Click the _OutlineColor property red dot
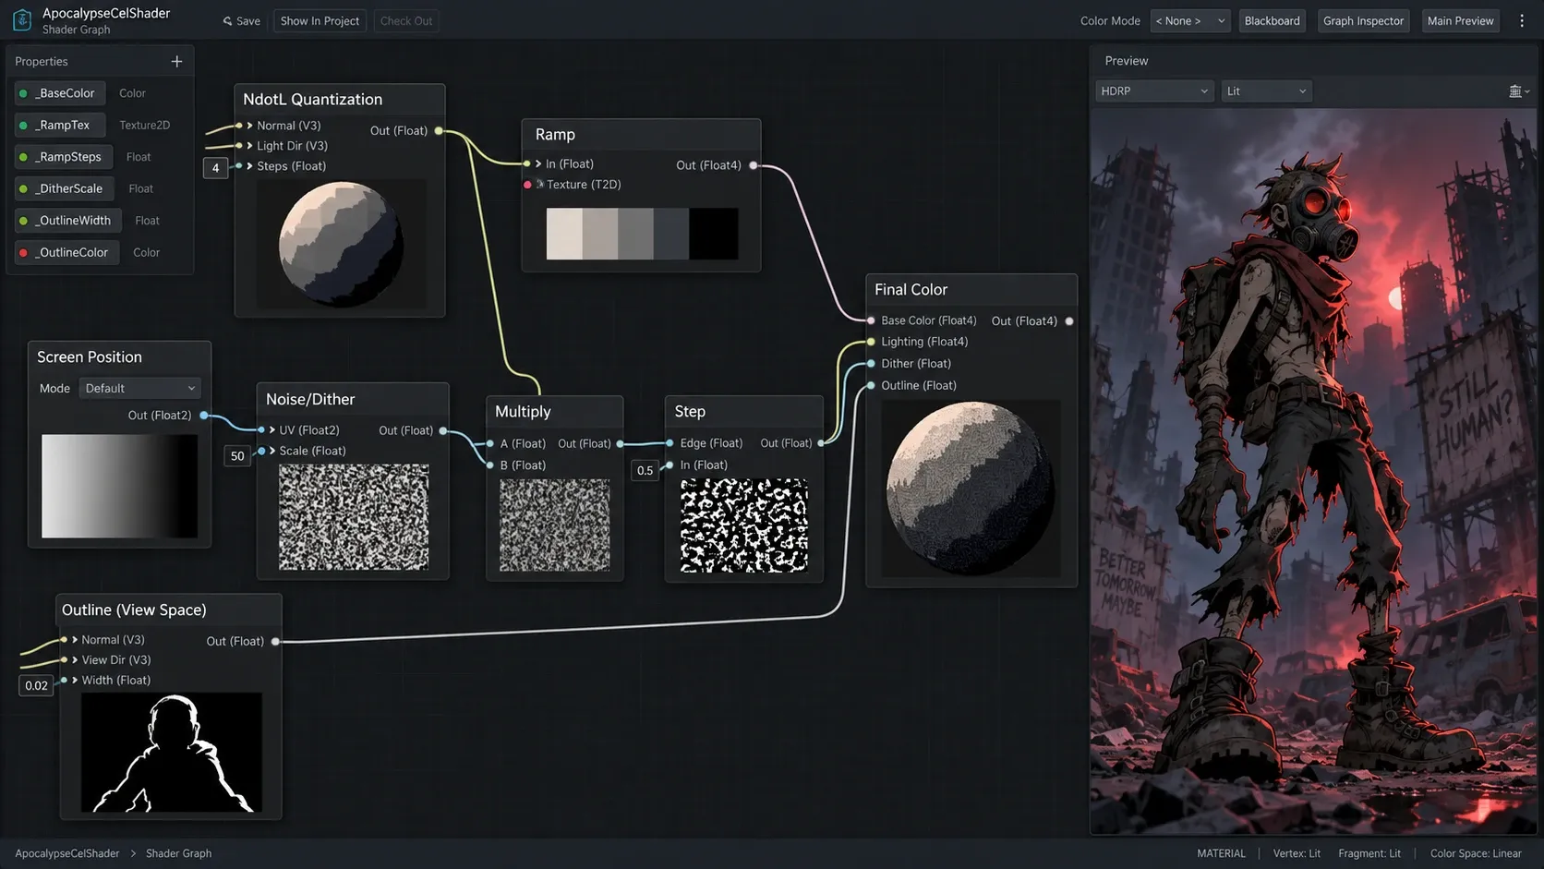This screenshot has width=1544, height=869. (23, 252)
